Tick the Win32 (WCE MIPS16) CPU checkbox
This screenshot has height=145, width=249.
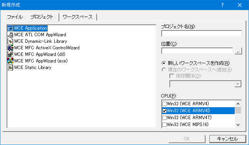(164, 125)
